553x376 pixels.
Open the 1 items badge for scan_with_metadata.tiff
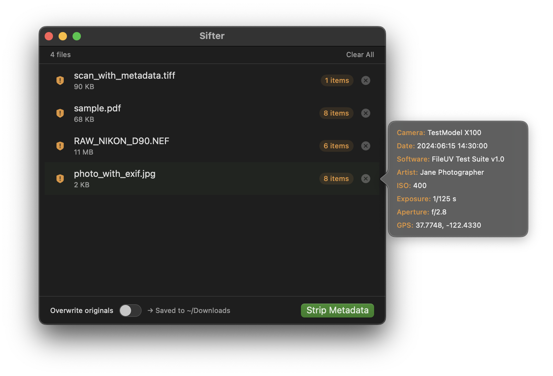tap(337, 80)
